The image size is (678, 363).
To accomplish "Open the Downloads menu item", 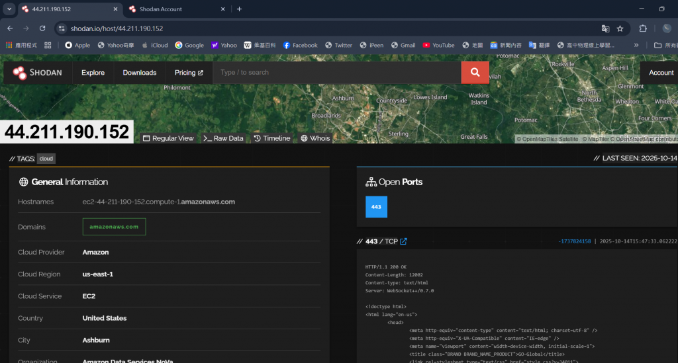I will tap(140, 73).
